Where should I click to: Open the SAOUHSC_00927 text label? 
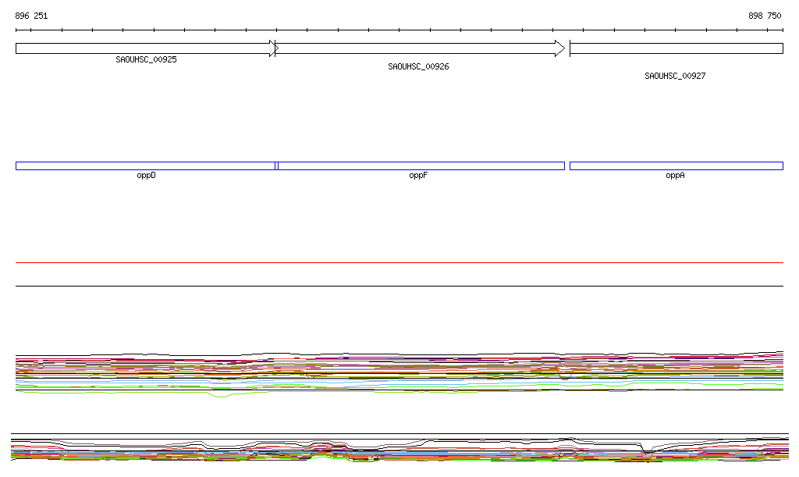[675, 77]
